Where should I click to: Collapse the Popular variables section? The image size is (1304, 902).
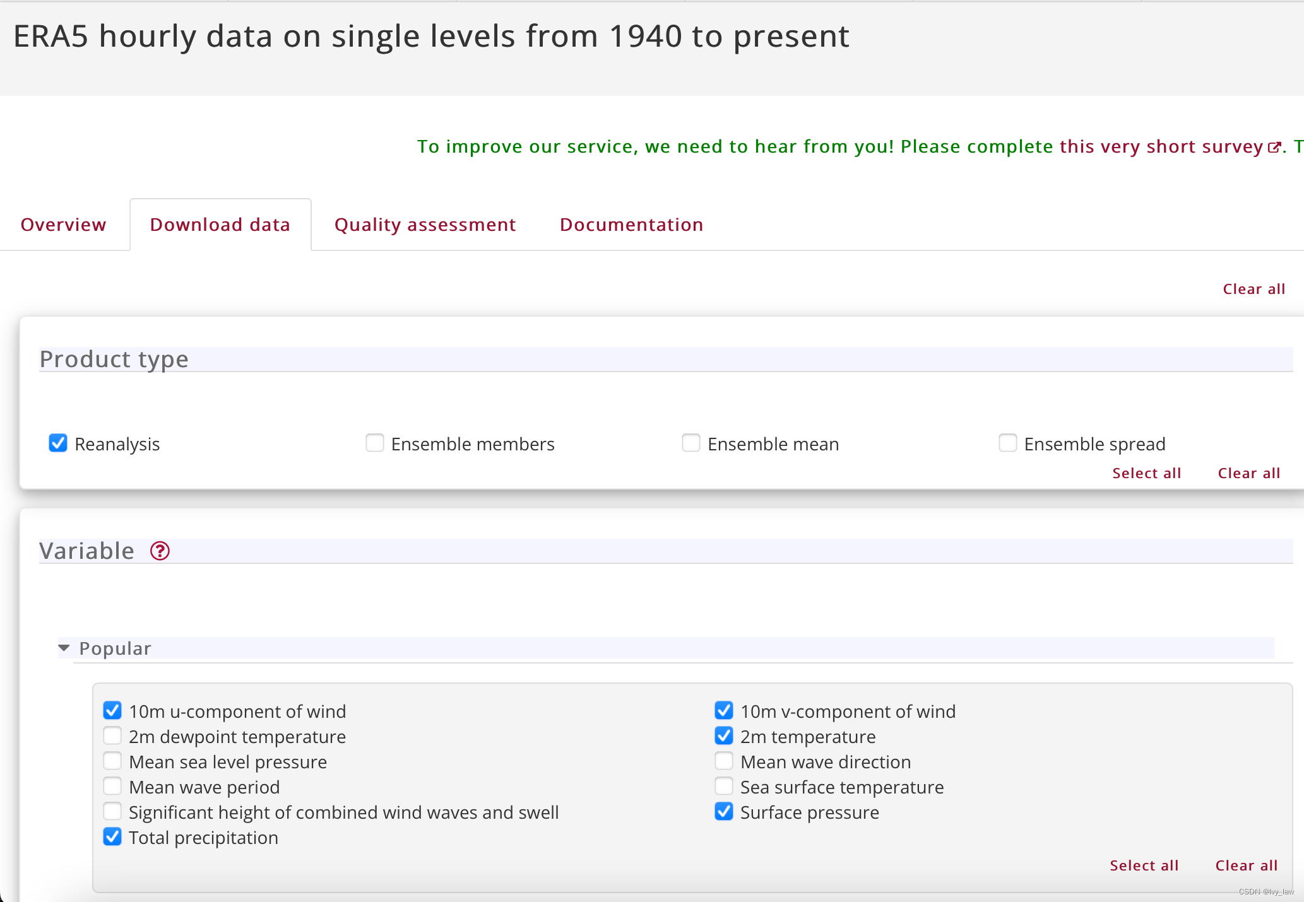64,648
